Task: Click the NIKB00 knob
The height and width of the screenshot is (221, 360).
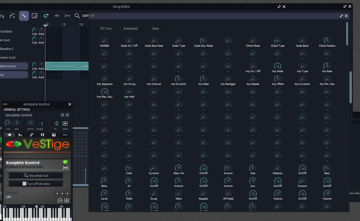Action: pyautogui.click(x=104, y=41)
